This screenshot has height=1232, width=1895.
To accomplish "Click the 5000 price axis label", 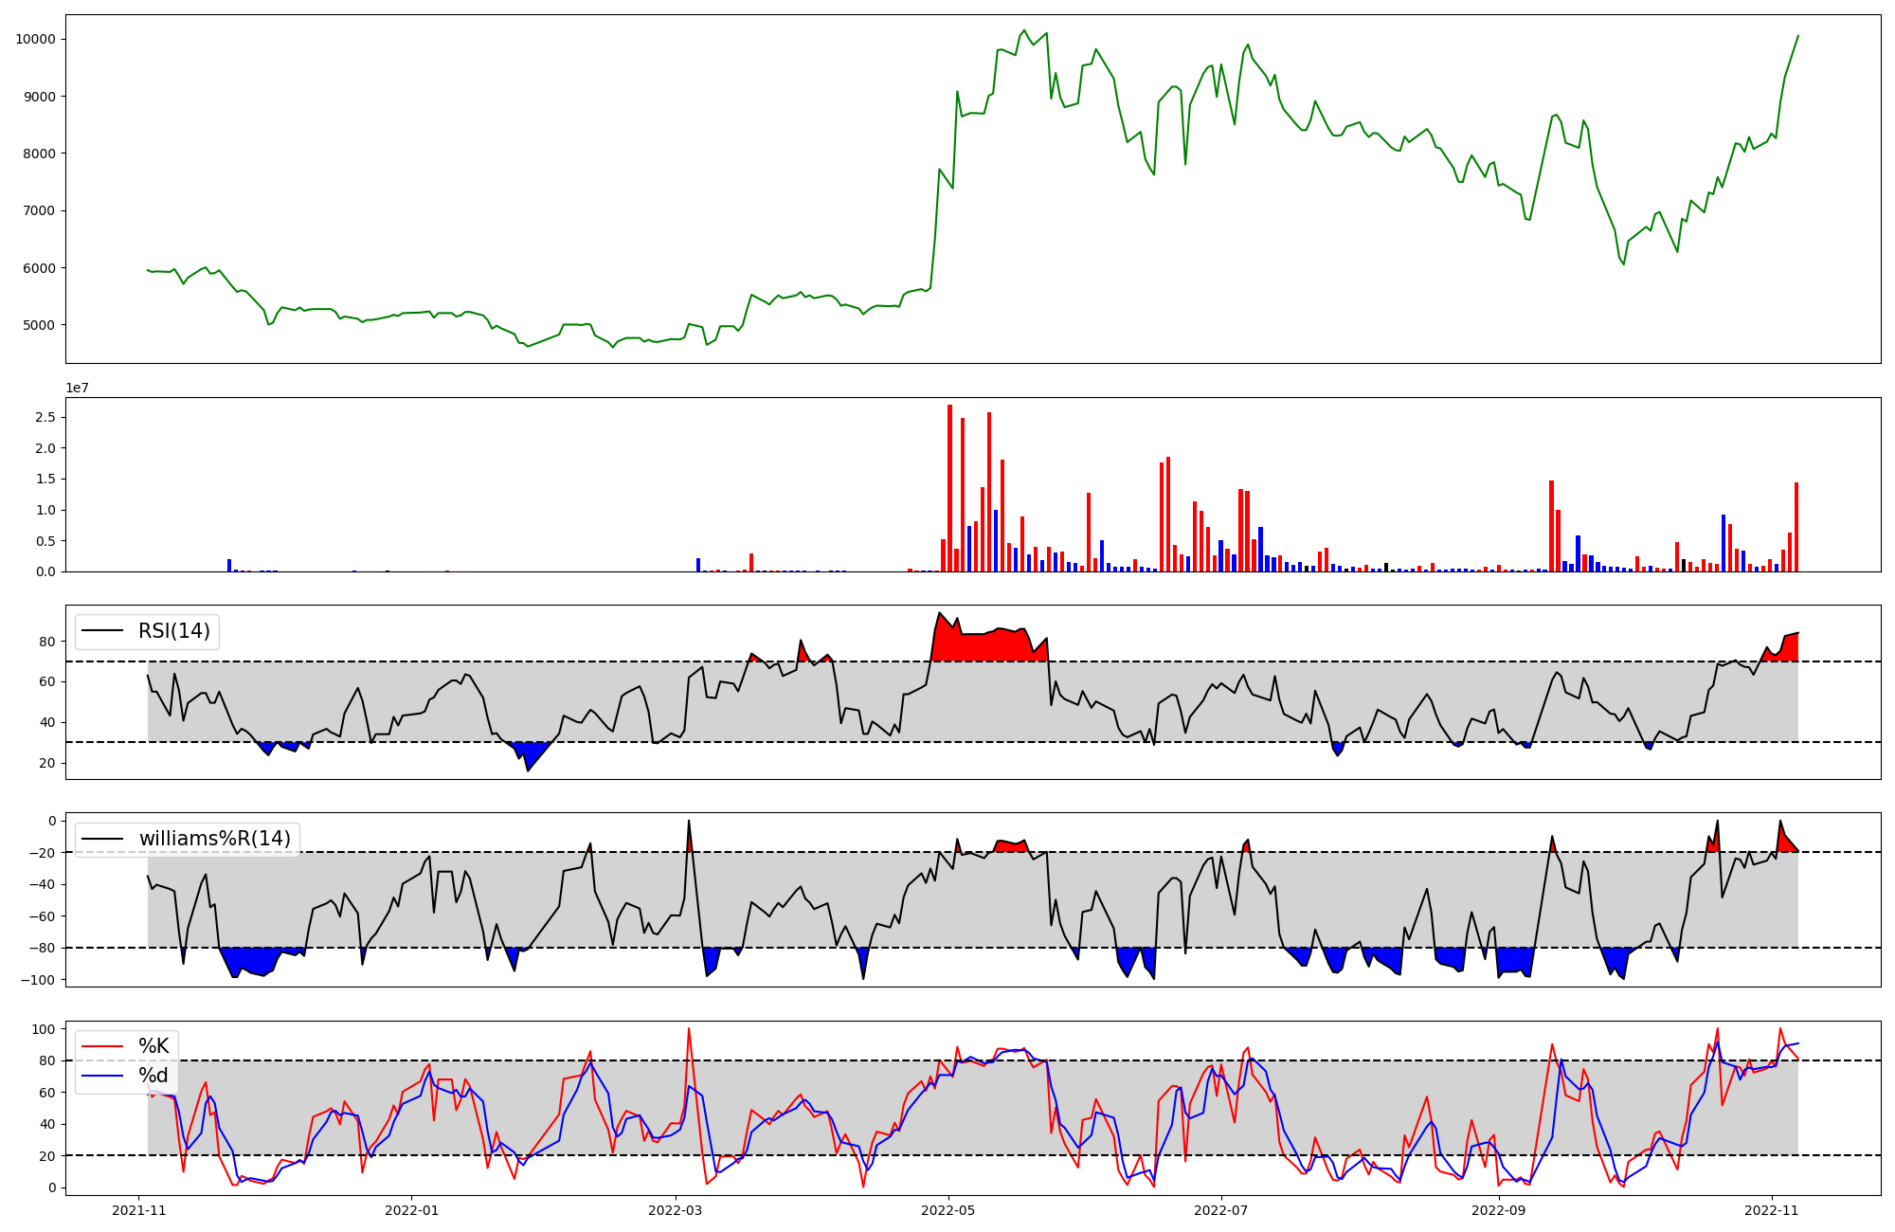I will [x=39, y=325].
